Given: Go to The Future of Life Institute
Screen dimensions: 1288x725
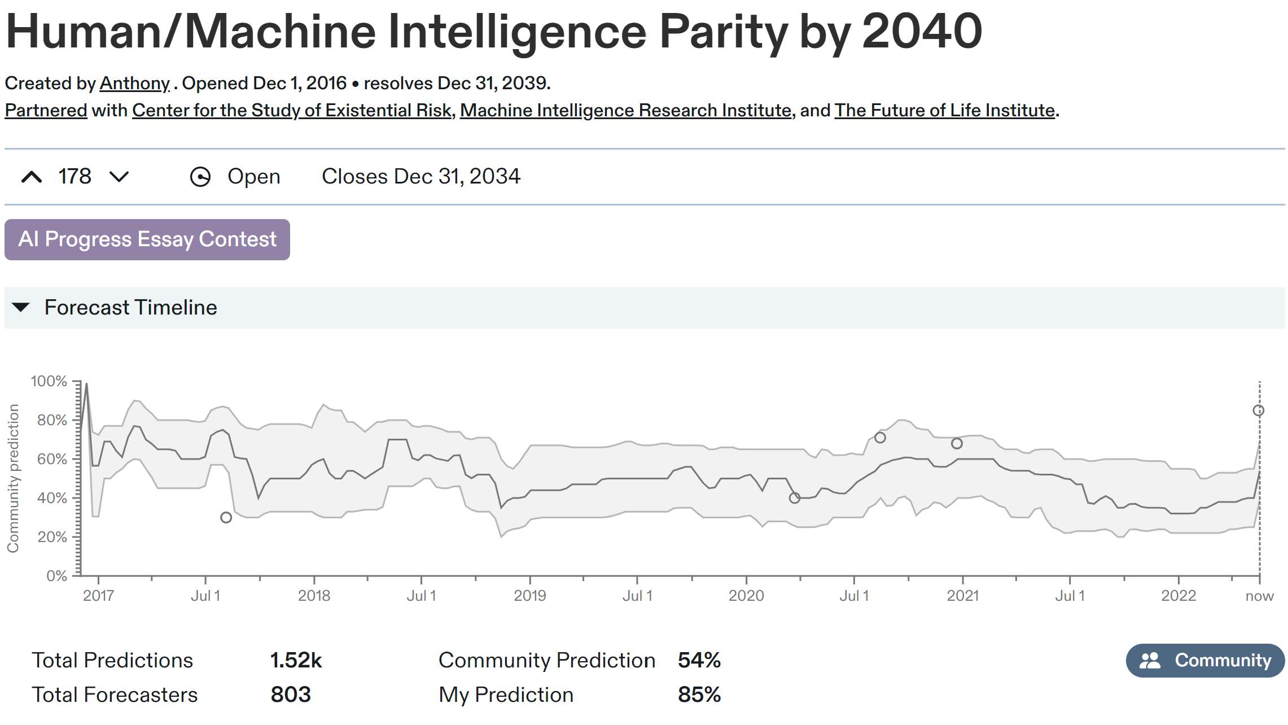Looking at the screenshot, I should click(944, 110).
